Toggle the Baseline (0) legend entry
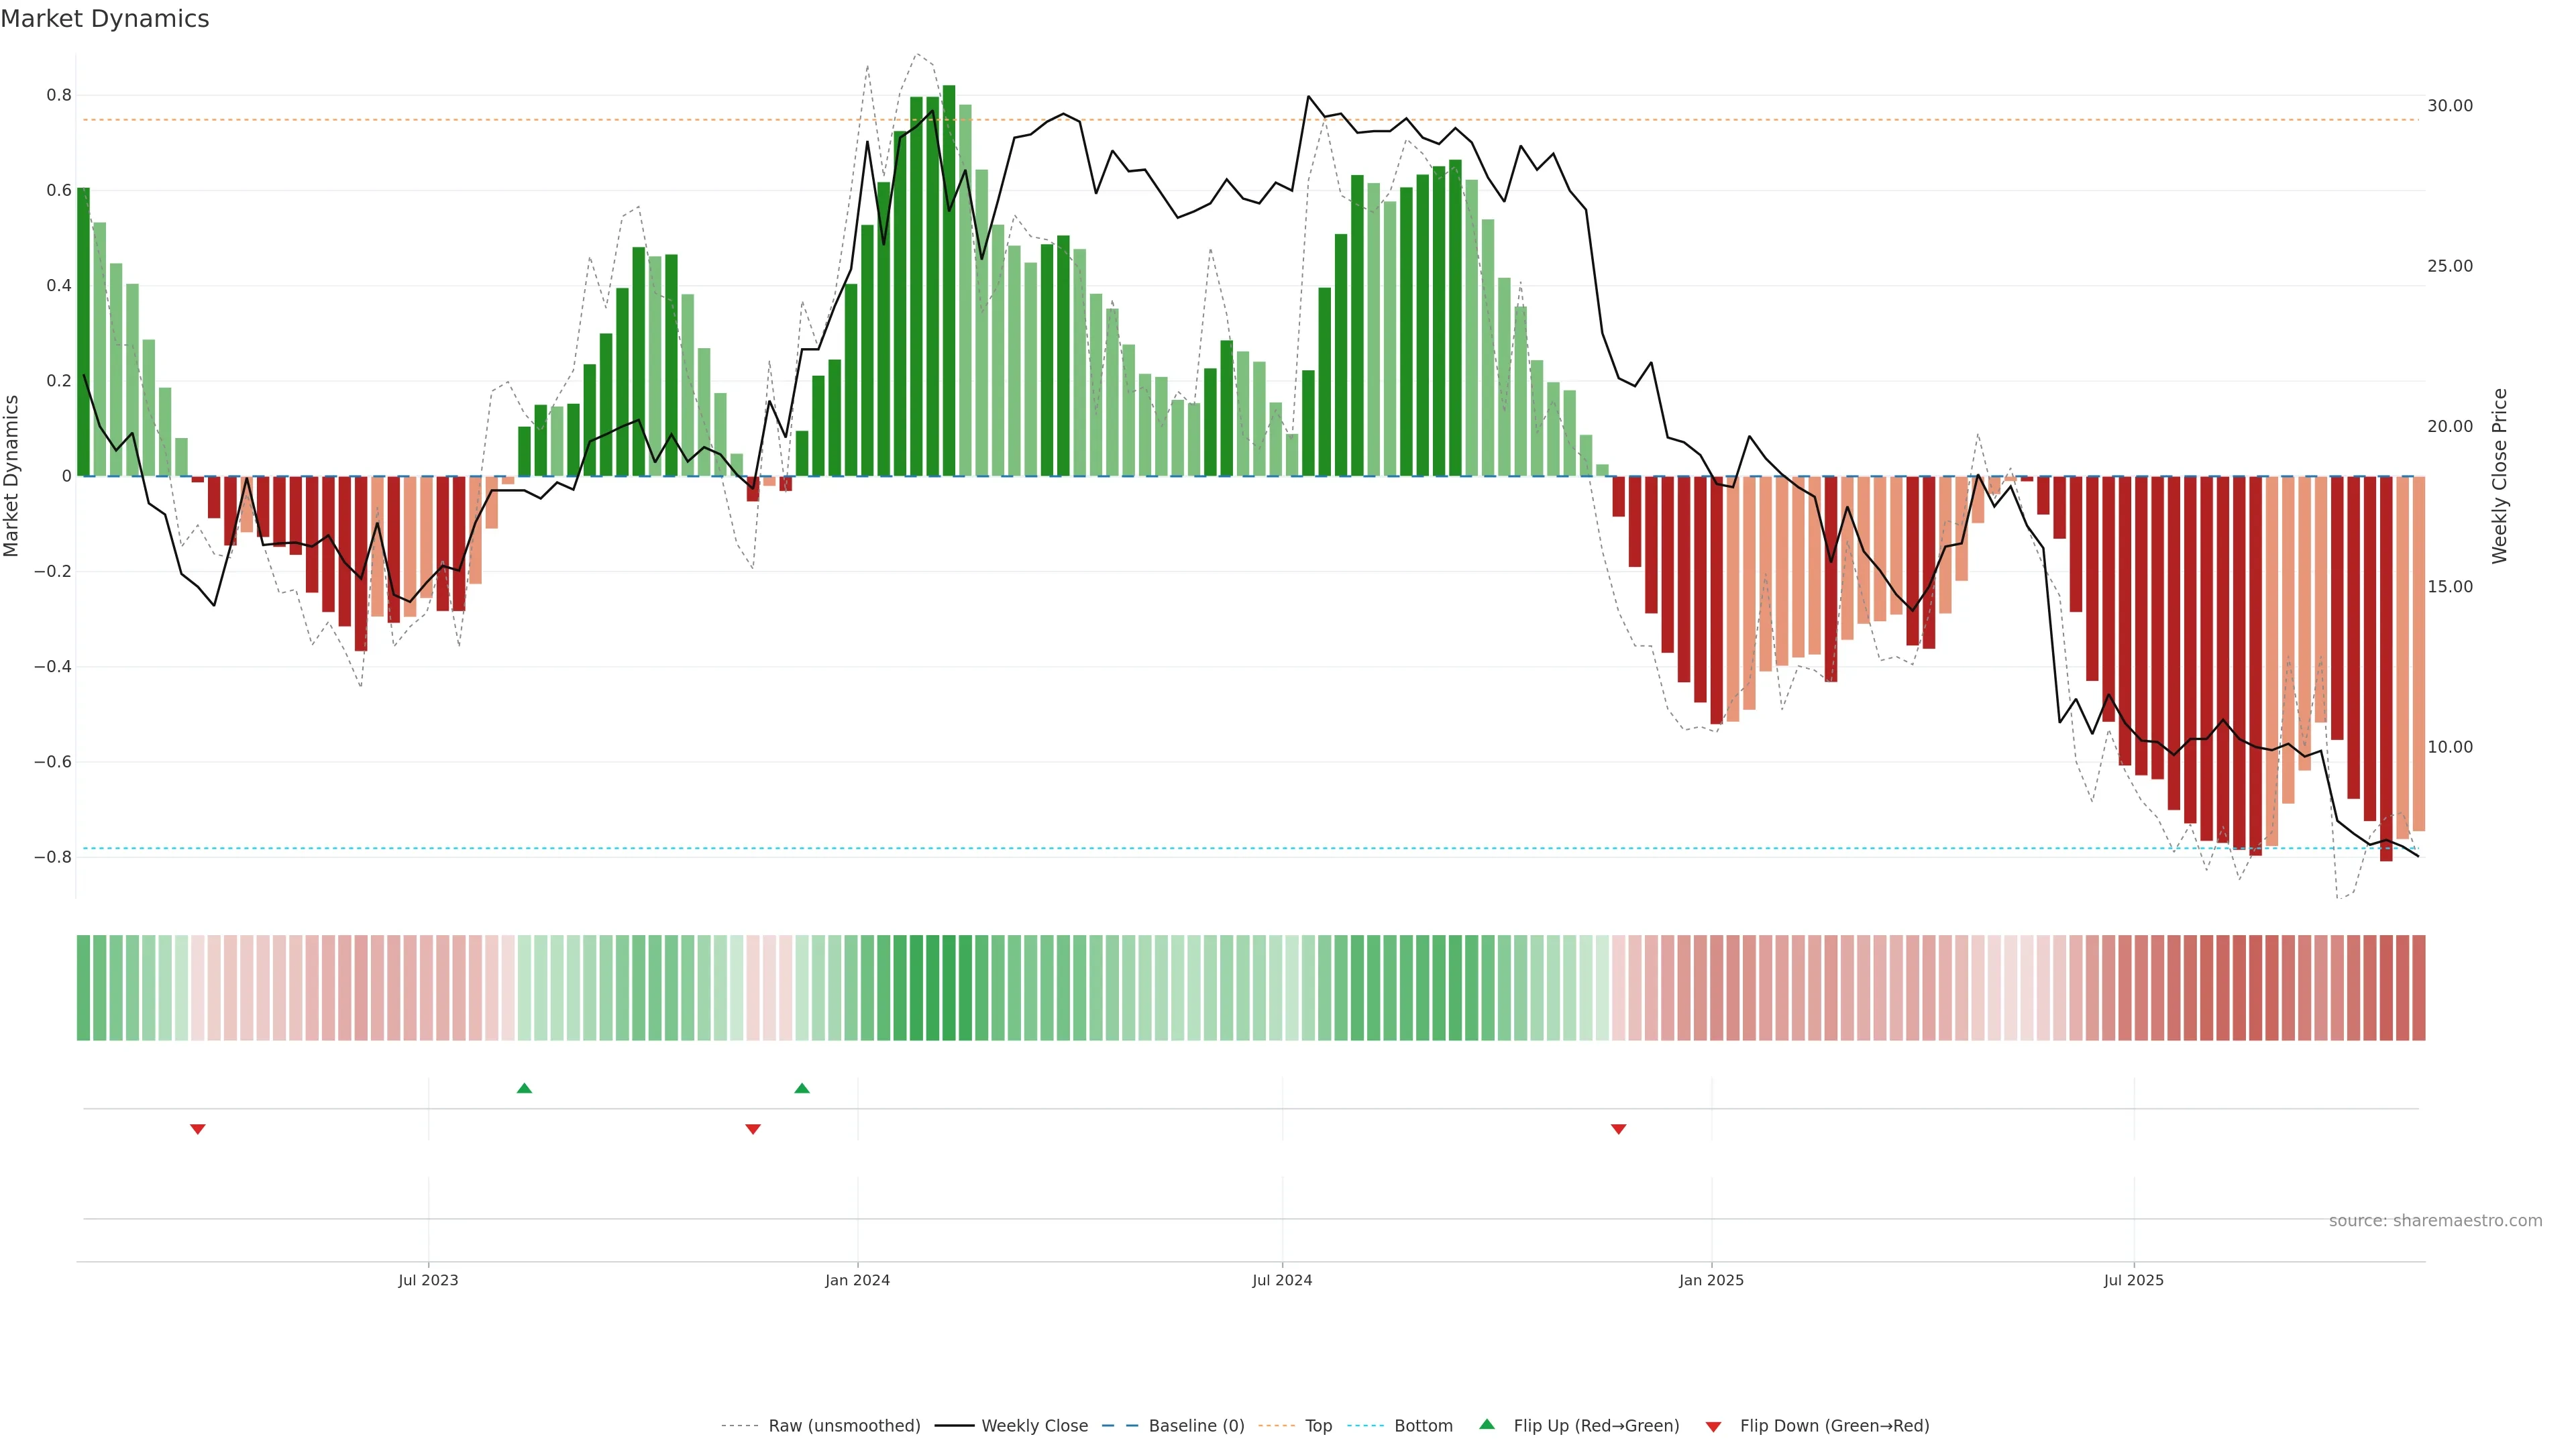Viewport: 2576px width, 1449px height. pyautogui.click(x=1196, y=1426)
